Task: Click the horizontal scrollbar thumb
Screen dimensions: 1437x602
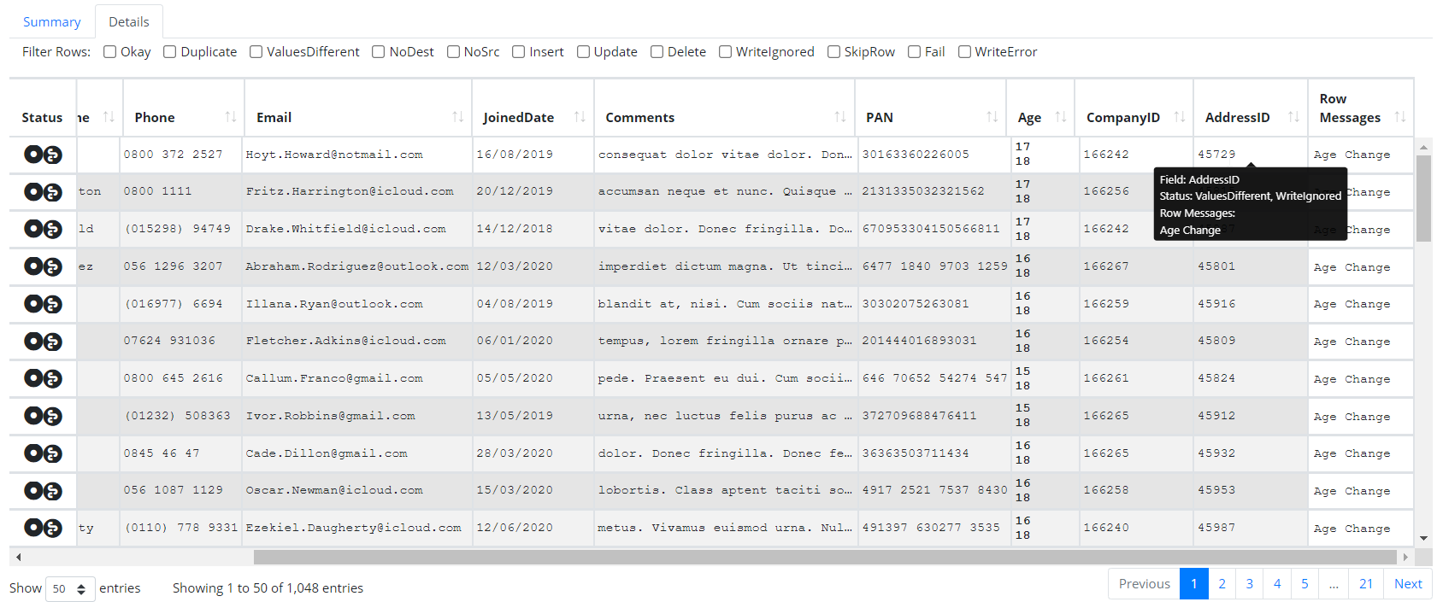Action: pyautogui.click(x=825, y=557)
